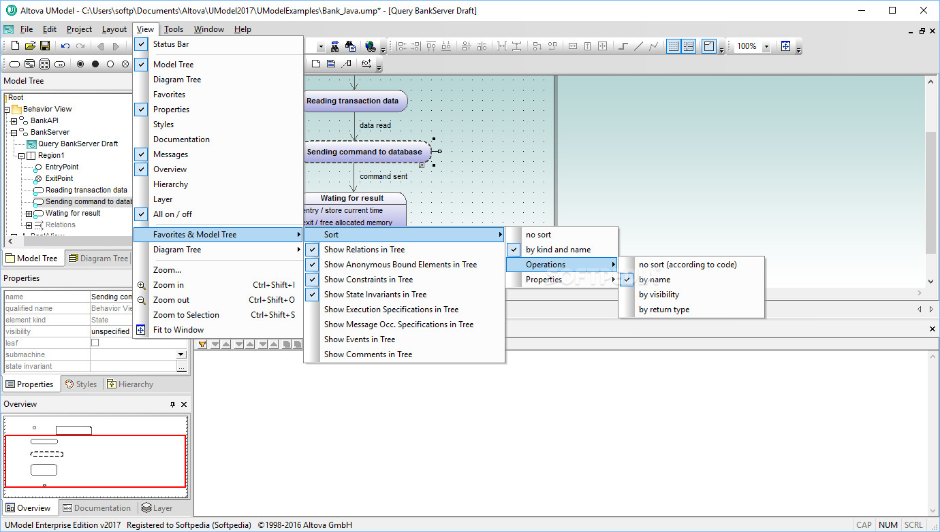Select the Composite State tool icon

30,64
